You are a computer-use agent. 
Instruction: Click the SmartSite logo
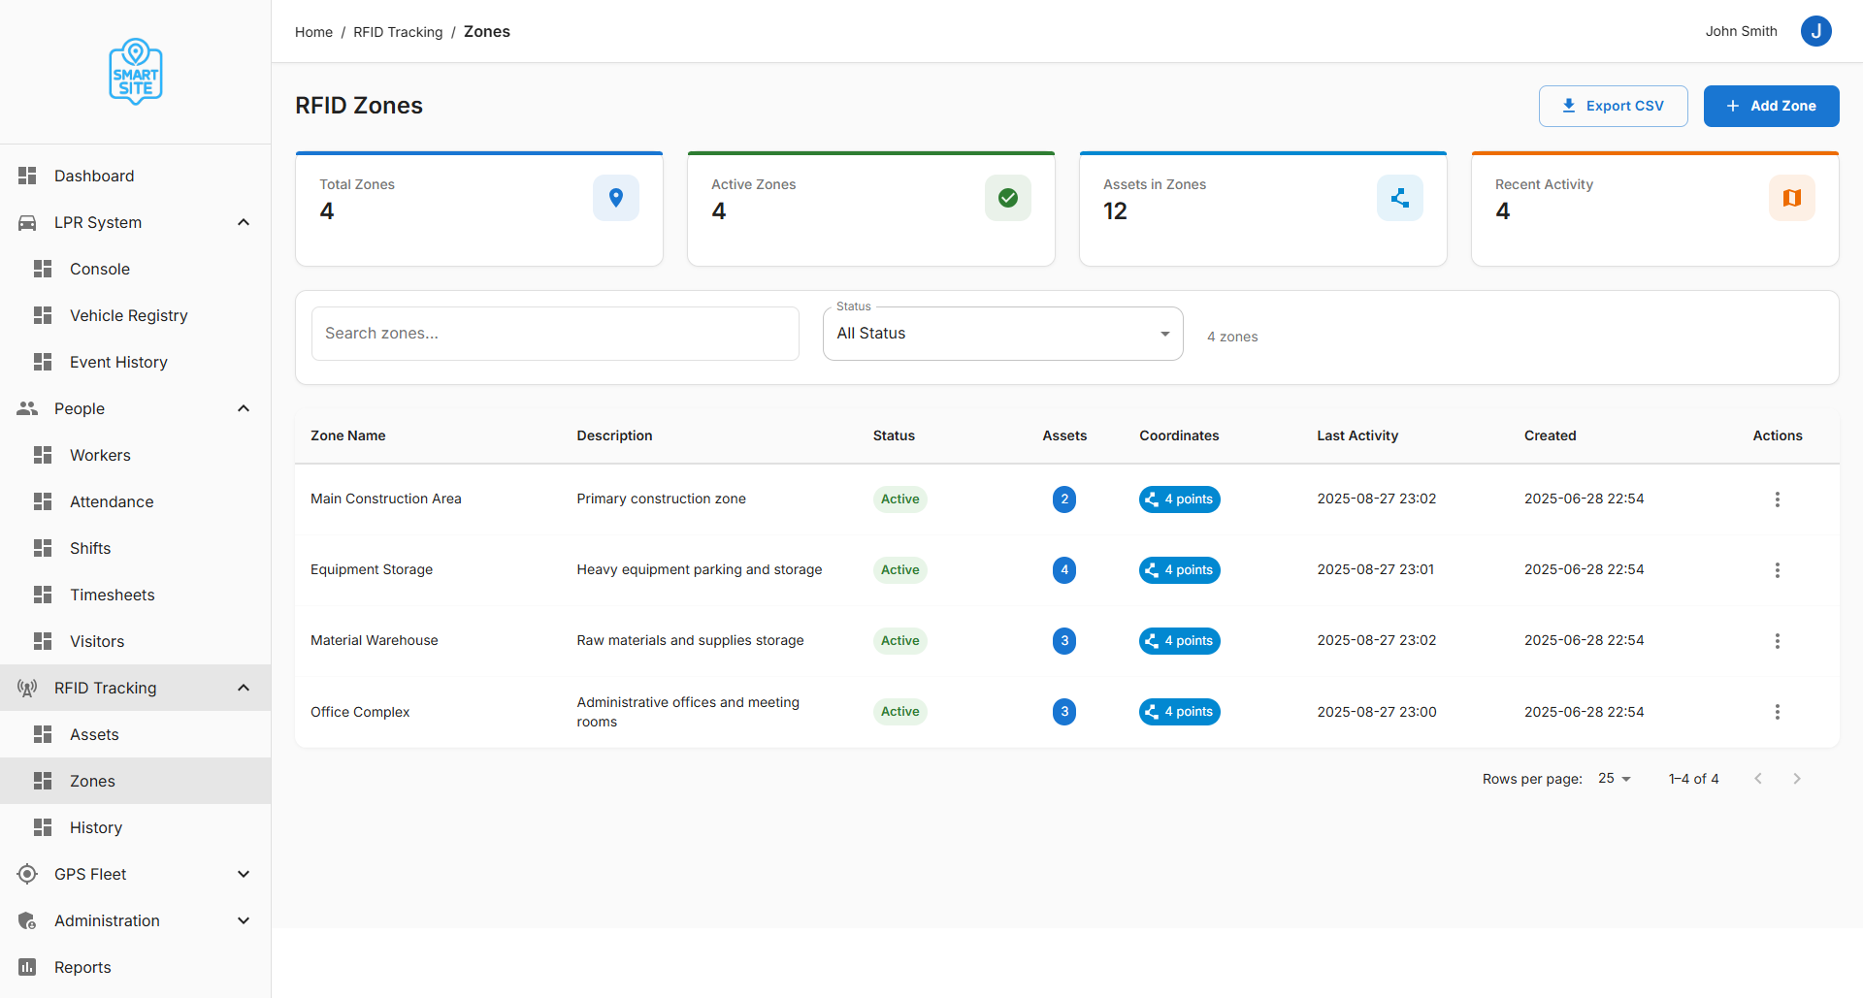pyautogui.click(x=136, y=72)
